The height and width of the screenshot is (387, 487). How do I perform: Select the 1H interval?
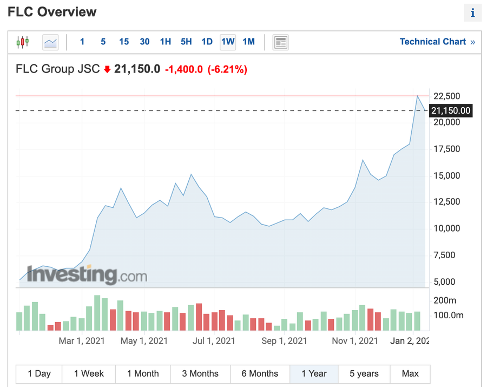click(166, 42)
